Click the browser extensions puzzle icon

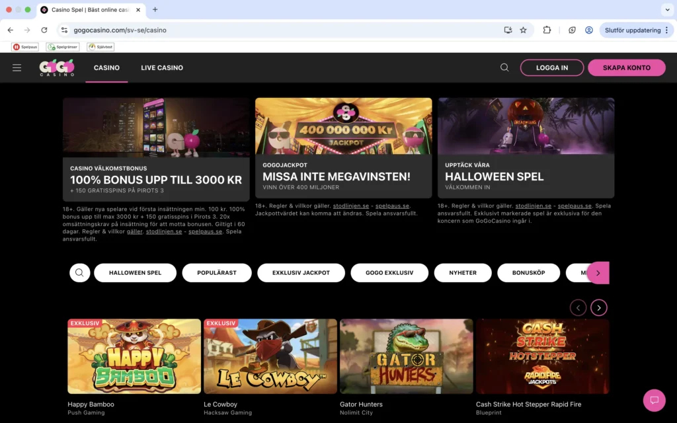(546, 30)
